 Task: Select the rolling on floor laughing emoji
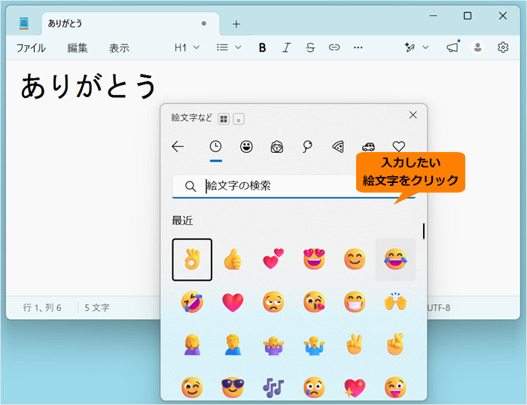point(192,302)
